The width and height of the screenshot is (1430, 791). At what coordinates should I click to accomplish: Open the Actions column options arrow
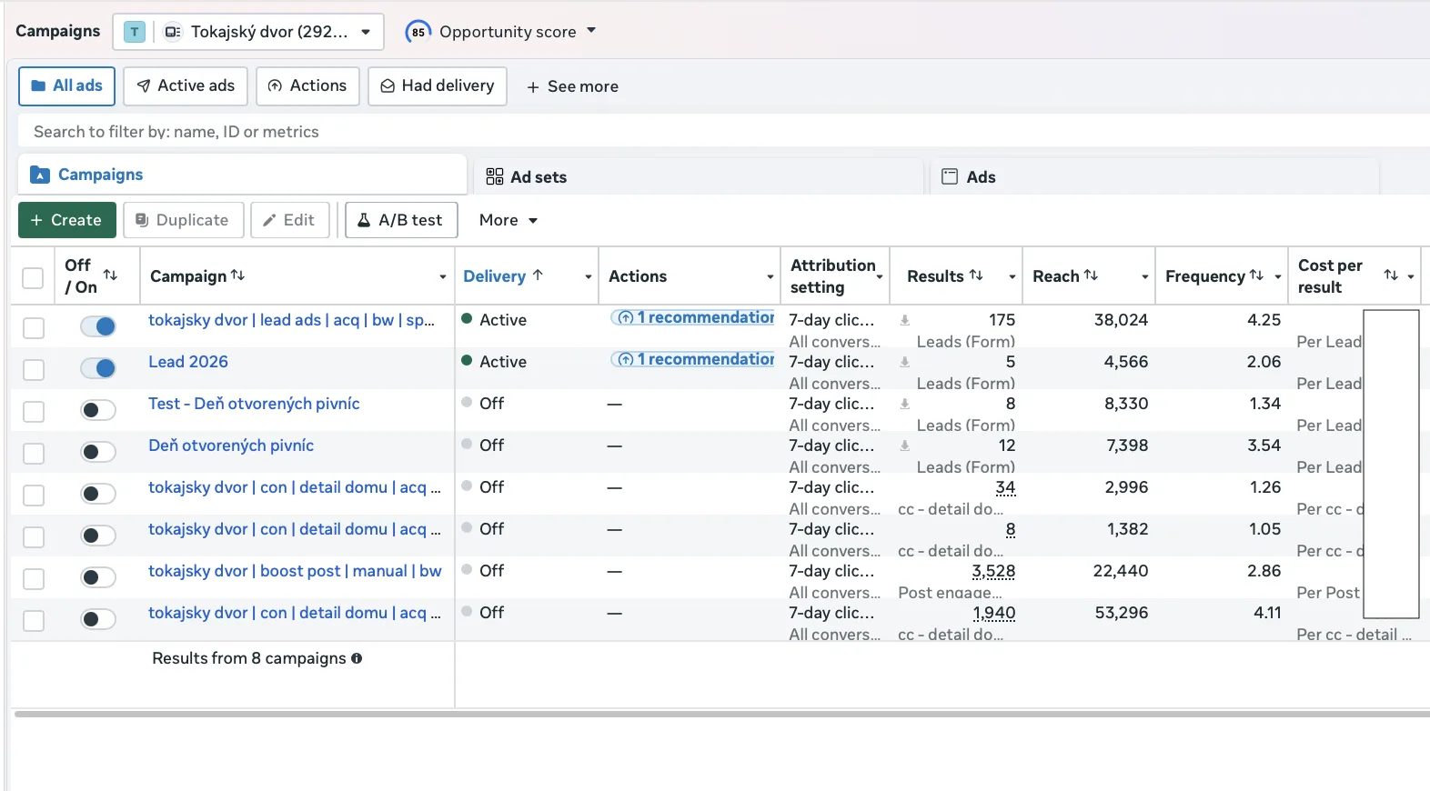click(770, 277)
